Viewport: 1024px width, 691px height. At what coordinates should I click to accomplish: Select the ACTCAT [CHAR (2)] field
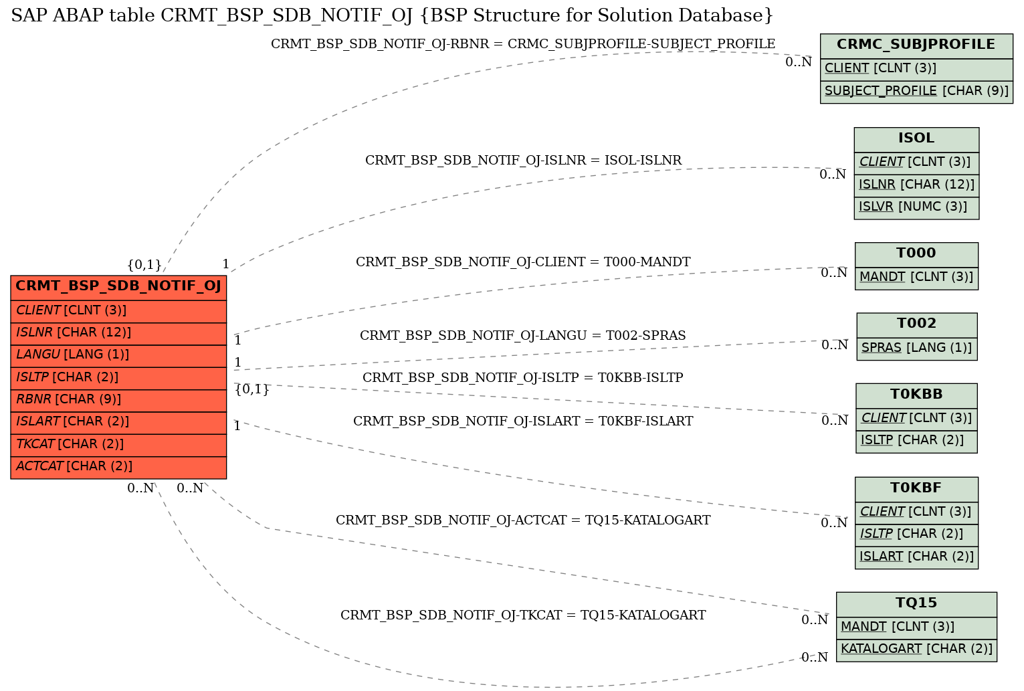(118, 467)
